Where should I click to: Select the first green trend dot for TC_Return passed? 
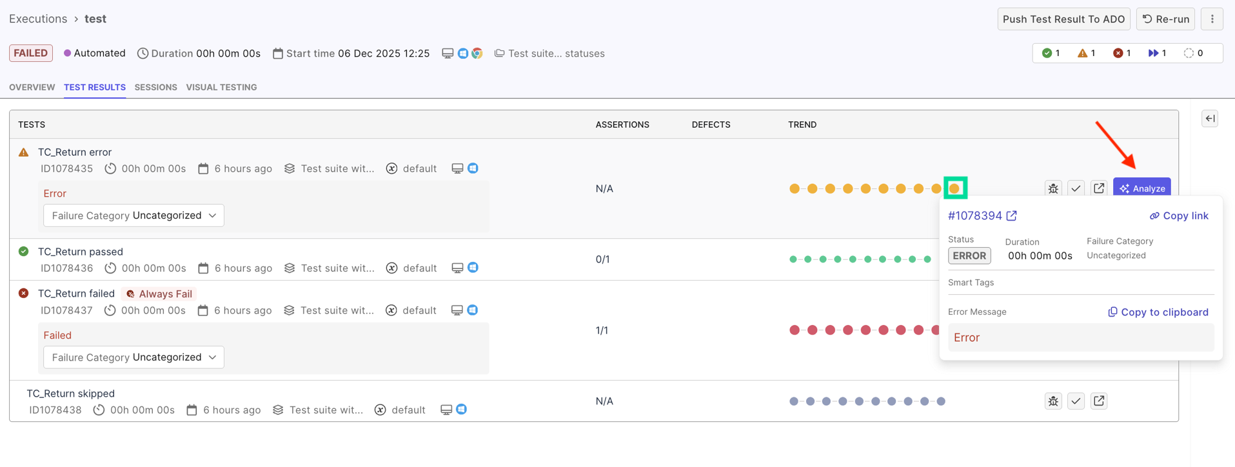[793, 259]
